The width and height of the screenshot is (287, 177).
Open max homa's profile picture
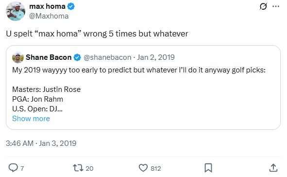tap(16, 11)
